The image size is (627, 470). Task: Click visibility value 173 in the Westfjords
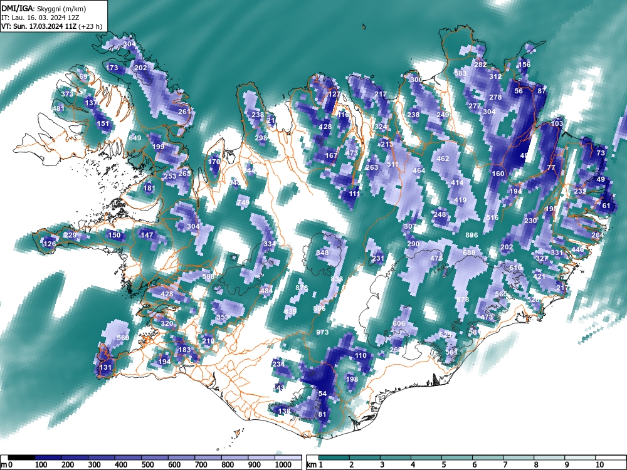pos(112,68)
